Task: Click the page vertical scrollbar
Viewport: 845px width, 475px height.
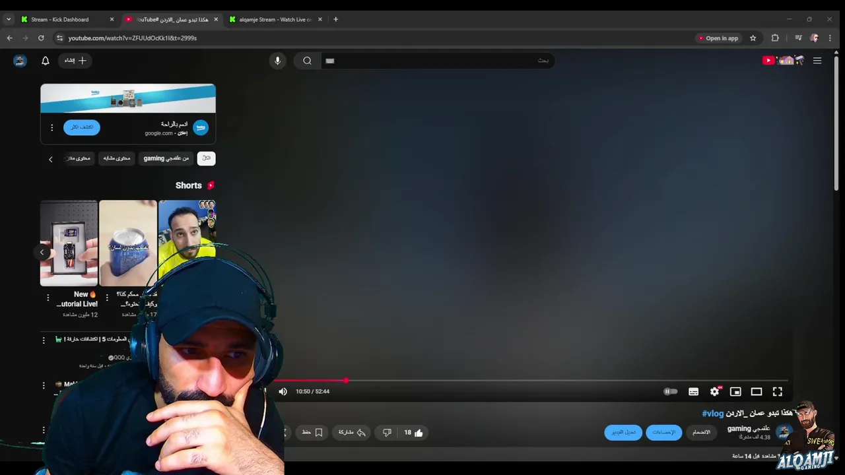Action: [x=838, y=123]
